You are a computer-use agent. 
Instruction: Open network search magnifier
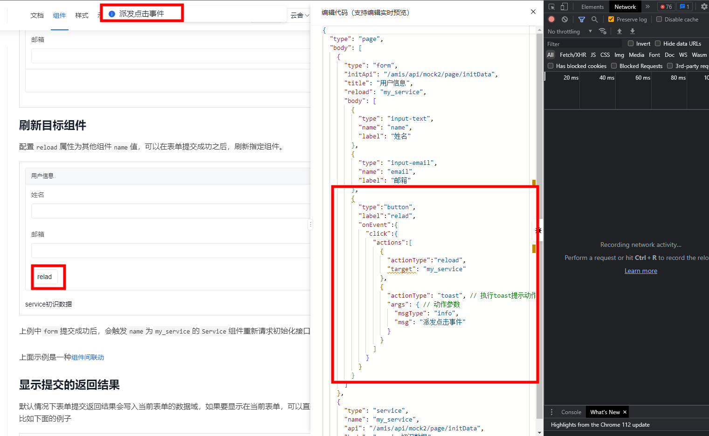point(594,19)
